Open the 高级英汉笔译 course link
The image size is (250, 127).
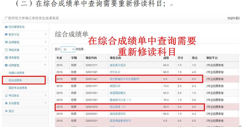pos(118,65)
